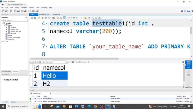
Task: Collapse the Tables folder node
Action: click(x=5, y=25)
